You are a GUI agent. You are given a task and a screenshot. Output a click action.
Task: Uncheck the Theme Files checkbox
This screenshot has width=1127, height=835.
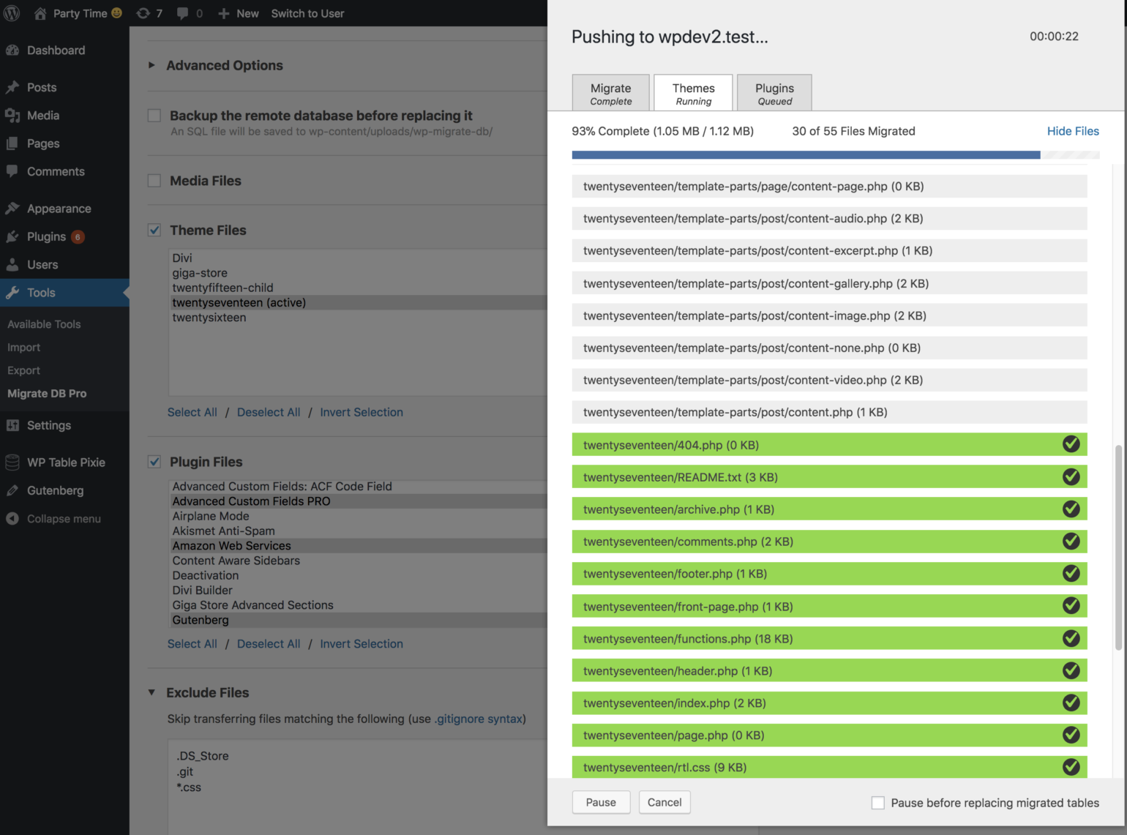click(154, 230)
